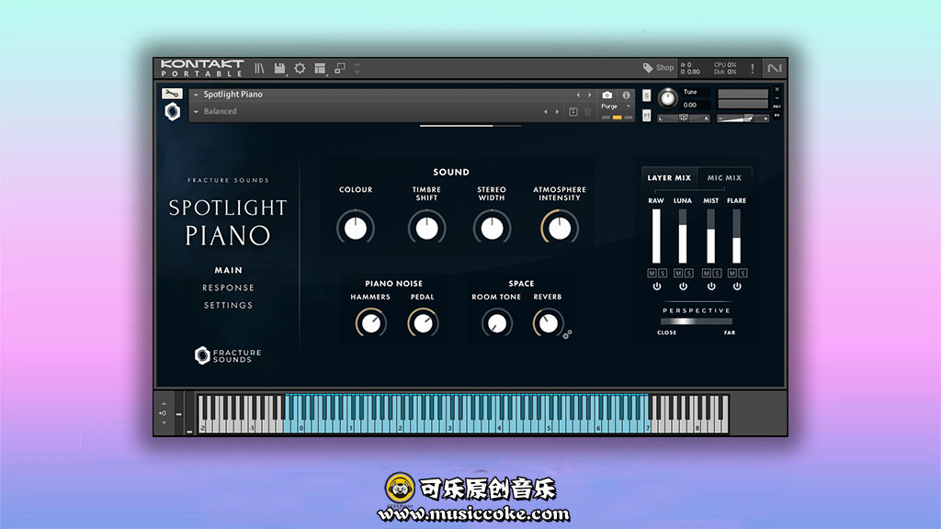Click the FLARE layer volume fader
Image resolution: width=941 pixels, height=529 pixels.
[736, 236]
